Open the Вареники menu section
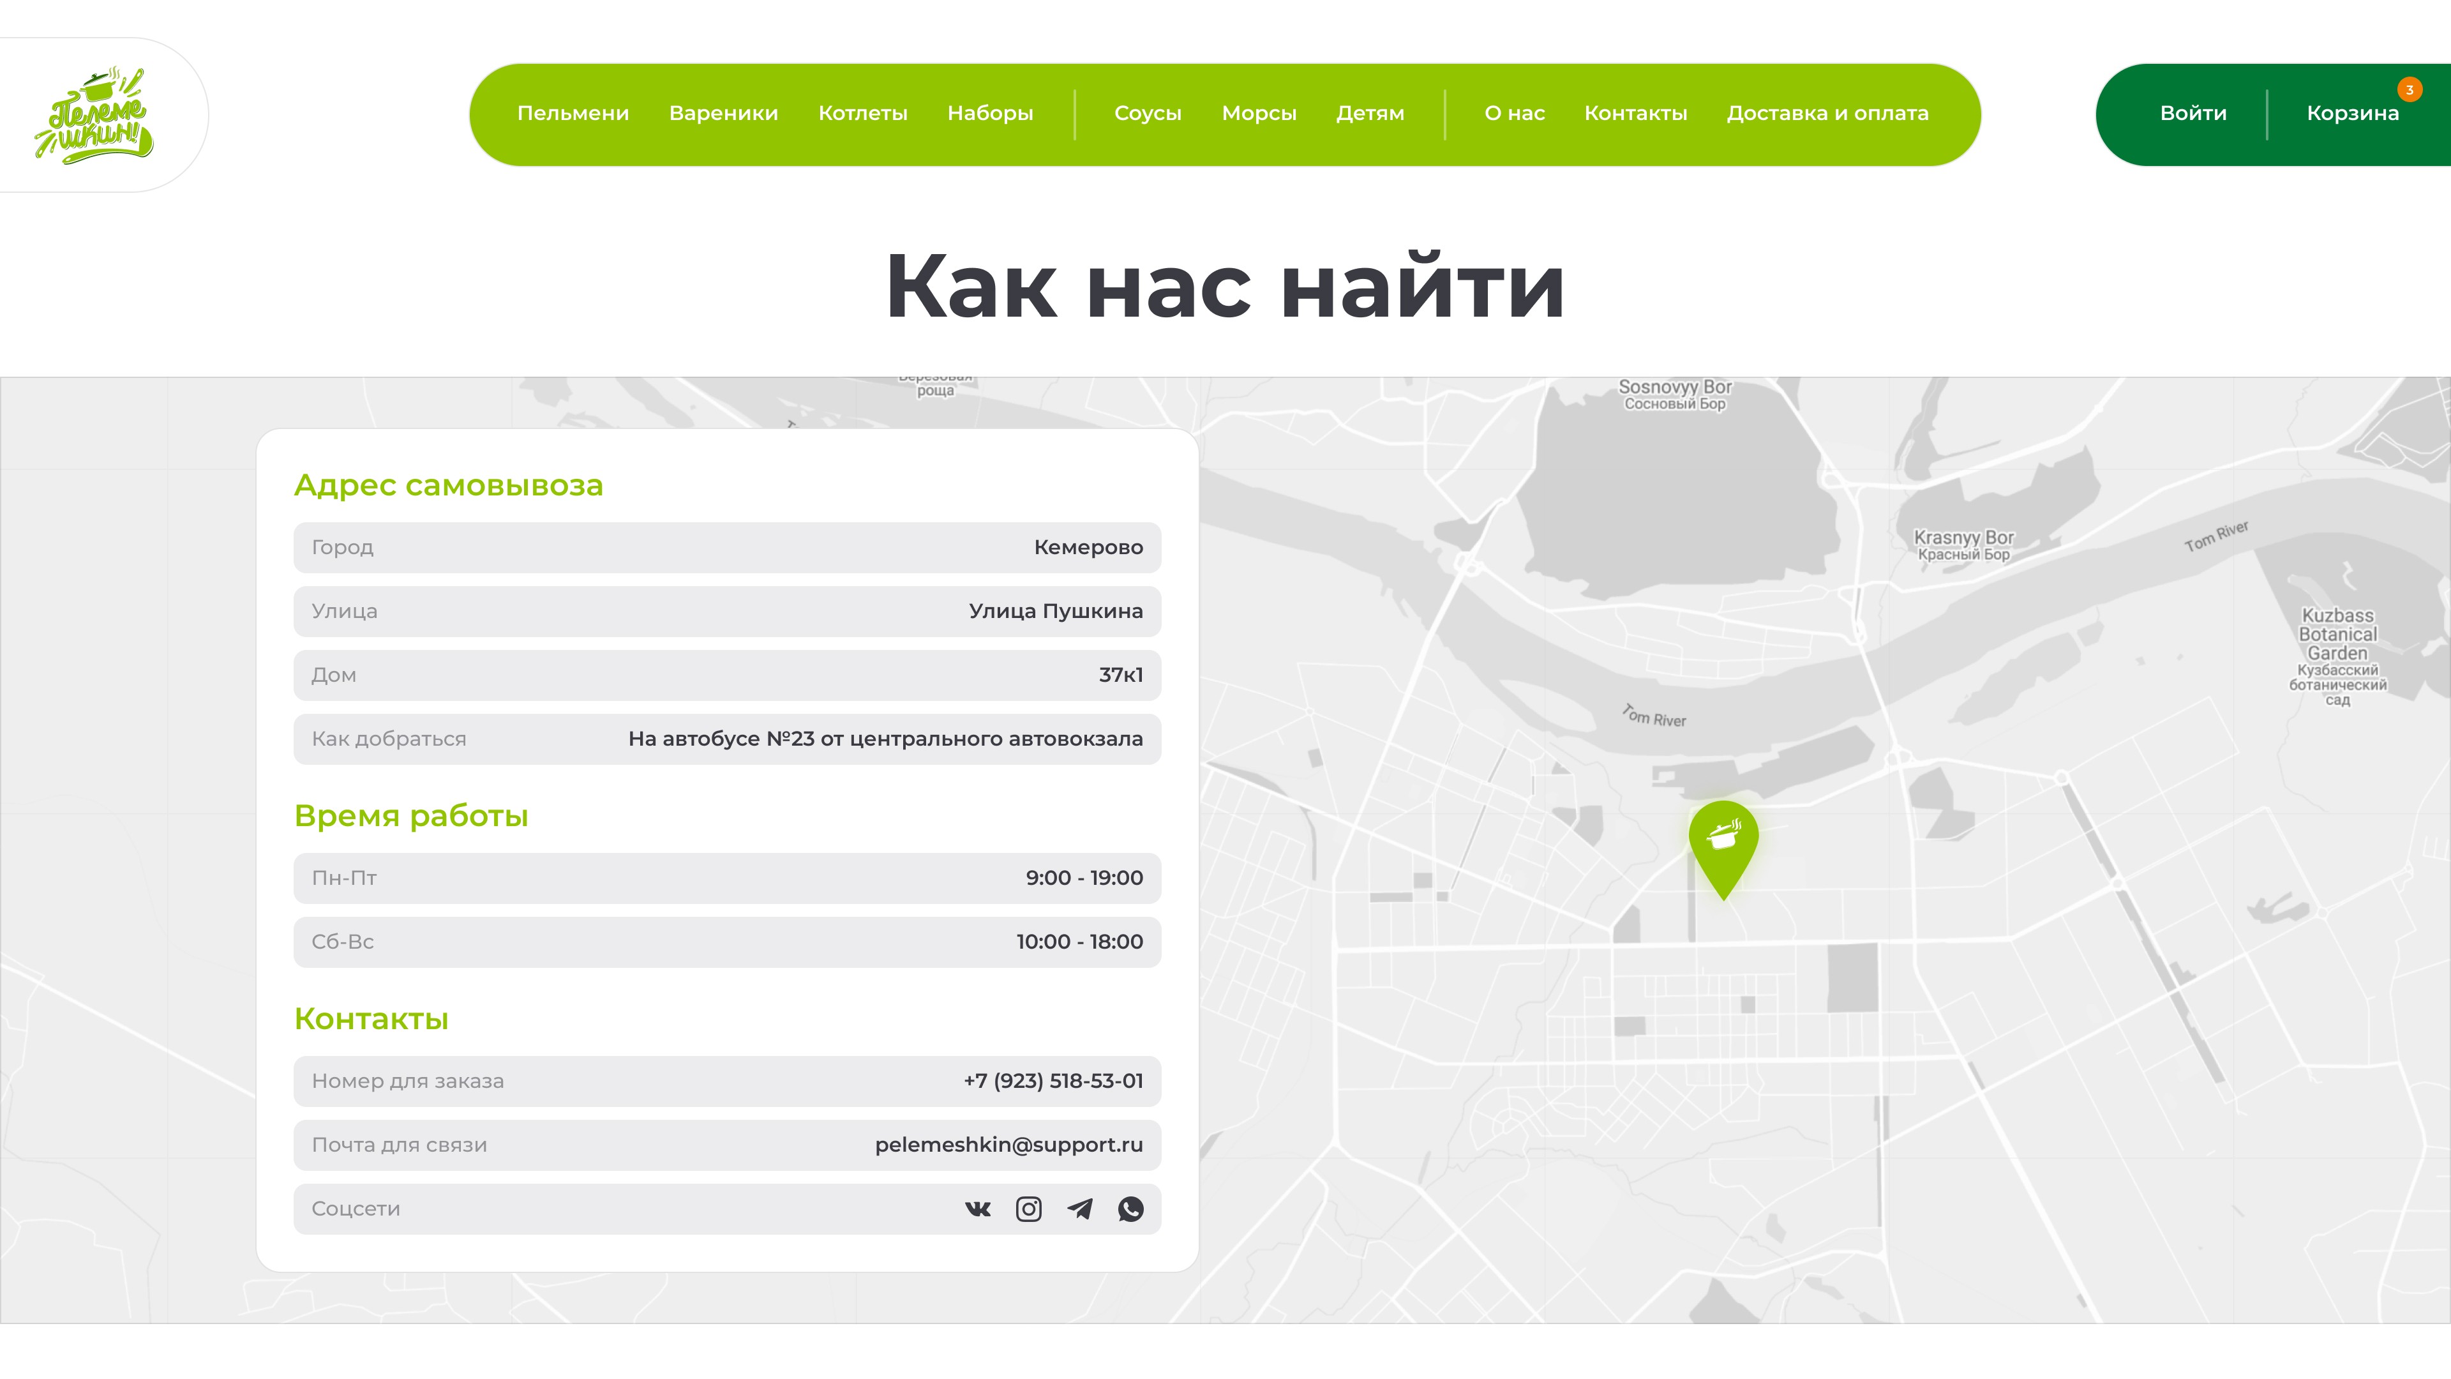Screen dimensions: 2451x1379 pyautogui.click(x=723, y=113)
